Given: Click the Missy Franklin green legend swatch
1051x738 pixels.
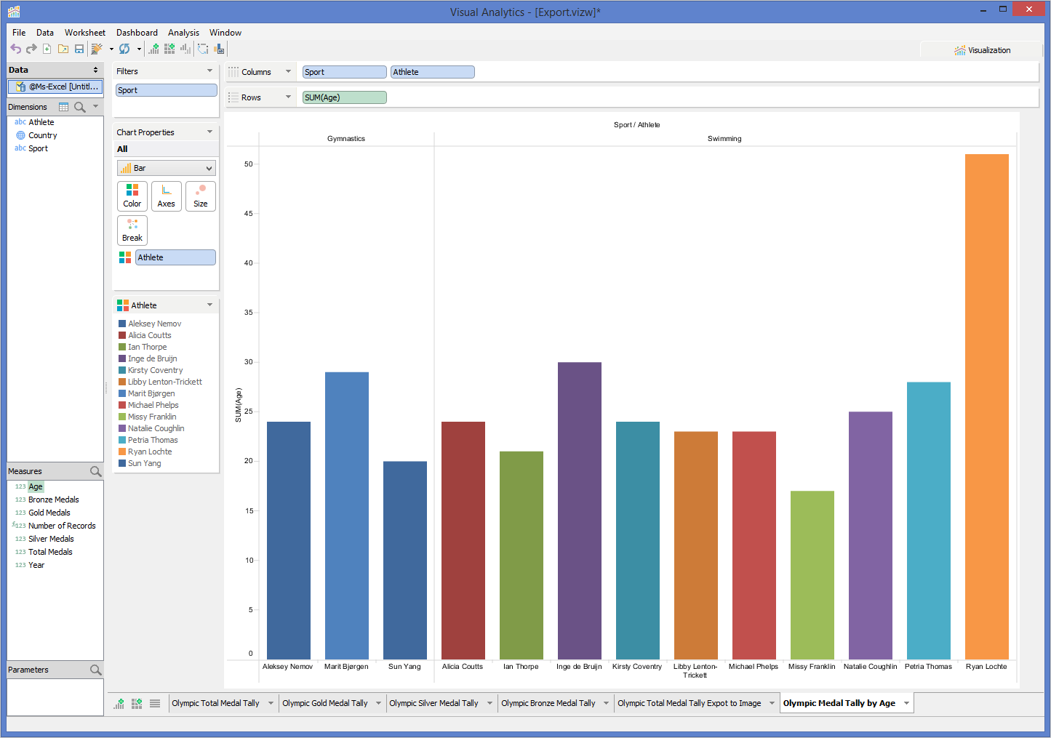Looking at the screenshot, I should point(122,417).
